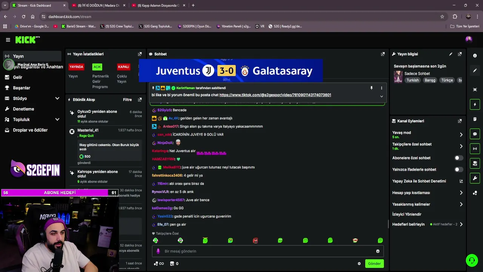This screenshot has height=272, width=483.
Task: Click the Turkish stream tag
Action: (412, 80)
